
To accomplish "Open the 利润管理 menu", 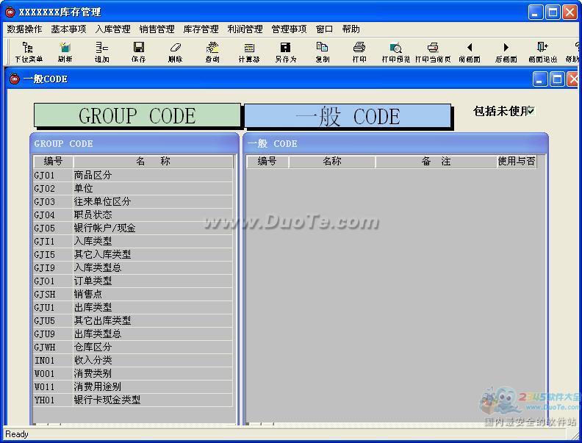I will 245,29.
